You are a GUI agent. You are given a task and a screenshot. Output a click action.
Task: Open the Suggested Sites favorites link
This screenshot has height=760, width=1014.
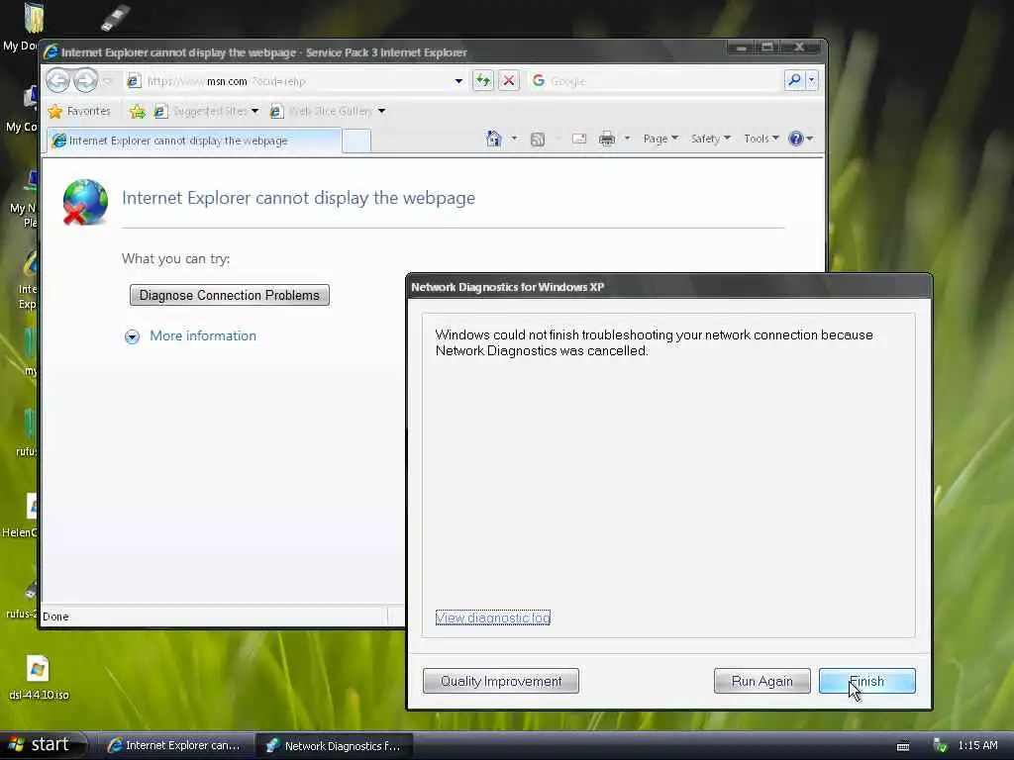(x=206, y=111)
